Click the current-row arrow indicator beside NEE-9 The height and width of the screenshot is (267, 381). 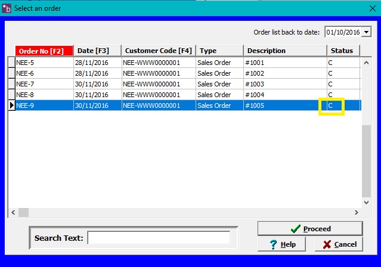pyautogui.click(x=12, y=105)
